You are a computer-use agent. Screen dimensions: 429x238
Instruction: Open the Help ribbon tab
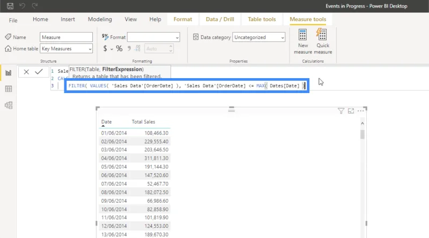pyautogui.click(x=155, y=19)
